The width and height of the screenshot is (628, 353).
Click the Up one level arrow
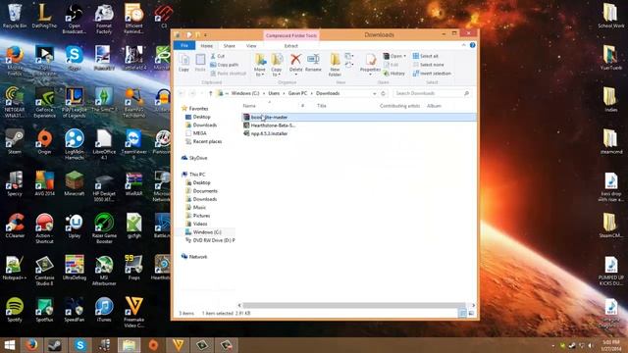coord(210,93)
